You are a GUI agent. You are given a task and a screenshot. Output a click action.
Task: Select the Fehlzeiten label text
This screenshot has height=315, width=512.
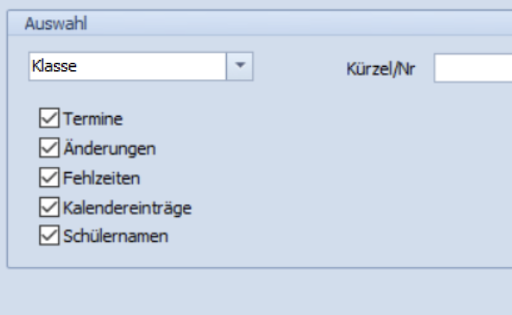(x=101, y=178)
